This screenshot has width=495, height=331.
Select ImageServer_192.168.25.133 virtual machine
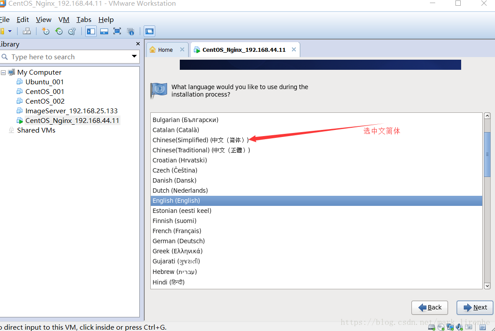(71, 111)
